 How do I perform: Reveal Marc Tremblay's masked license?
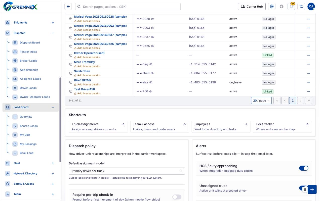pyautogui.click(x=151, y=64)
